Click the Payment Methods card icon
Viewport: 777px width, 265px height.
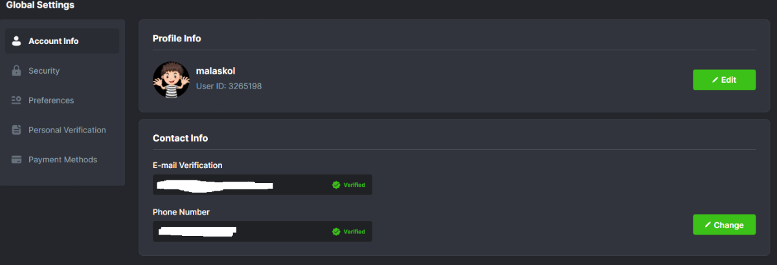pyautogui.click(x=17, y=160)
